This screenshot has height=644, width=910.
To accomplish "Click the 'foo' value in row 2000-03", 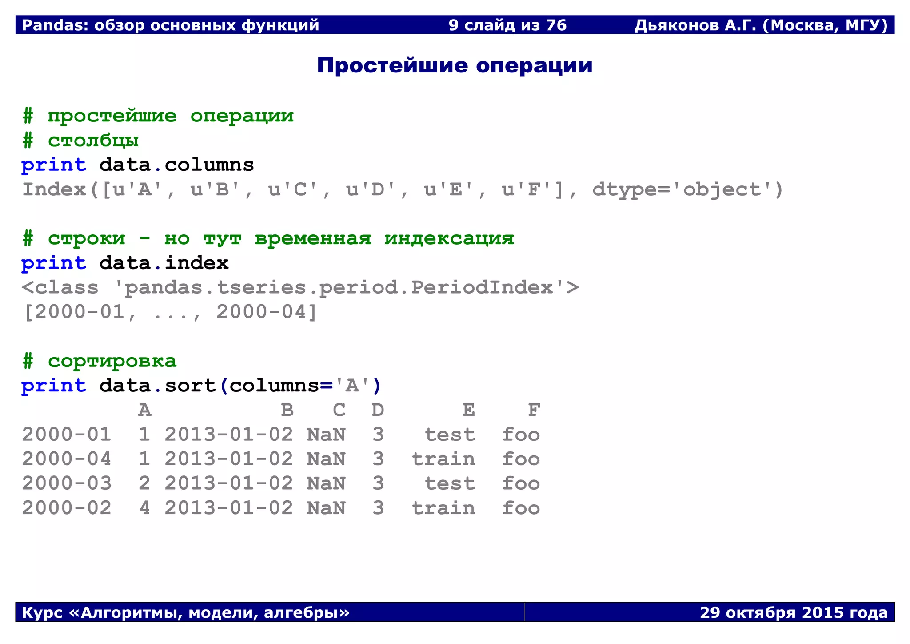I will (x=521, y=483).
